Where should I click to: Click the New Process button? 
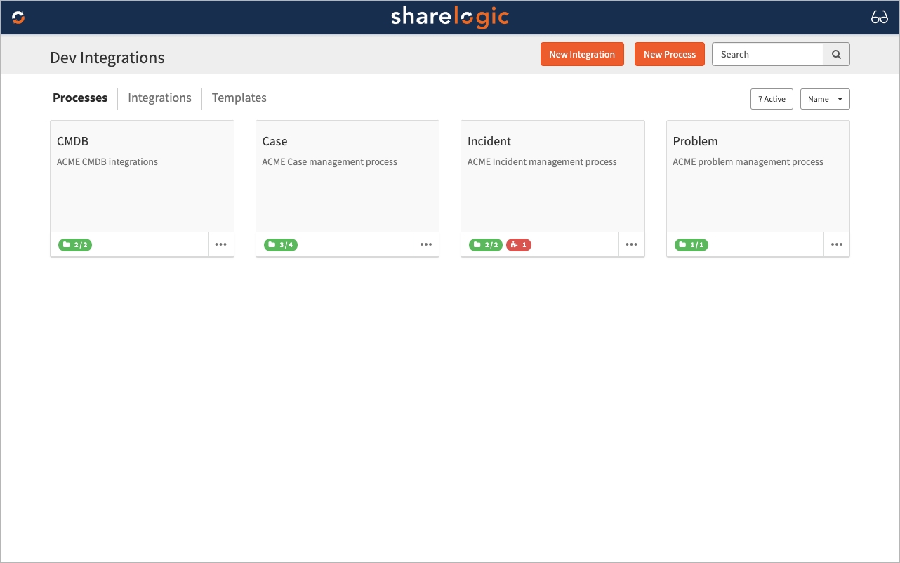tap(669, 54)
